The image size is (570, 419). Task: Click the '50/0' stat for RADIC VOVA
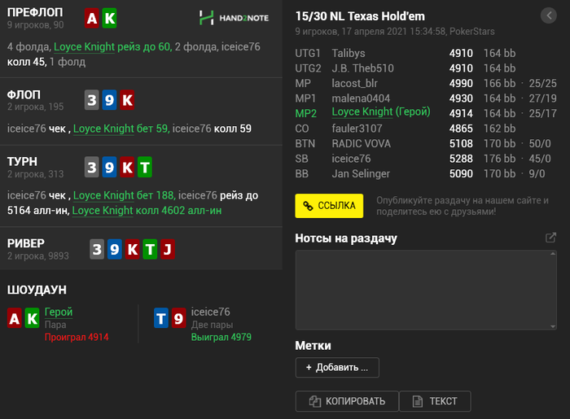540,144
